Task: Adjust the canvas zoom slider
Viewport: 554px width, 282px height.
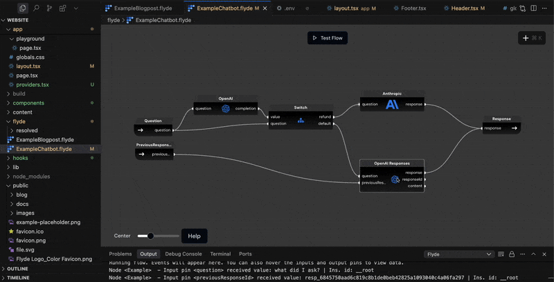Action: (150, 236)
